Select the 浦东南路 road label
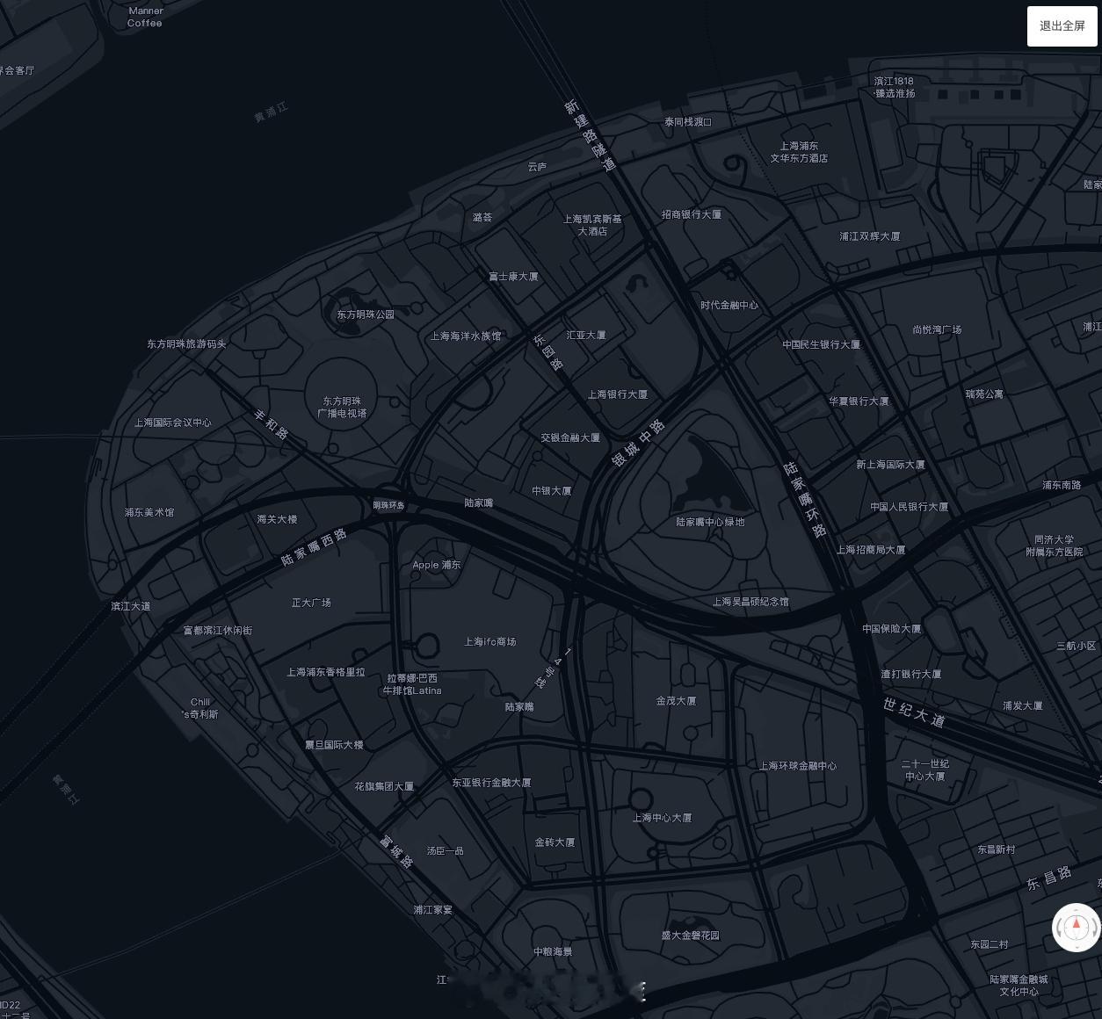1102x1019 pixels. pyautogui.click(x=1062, y=485)
